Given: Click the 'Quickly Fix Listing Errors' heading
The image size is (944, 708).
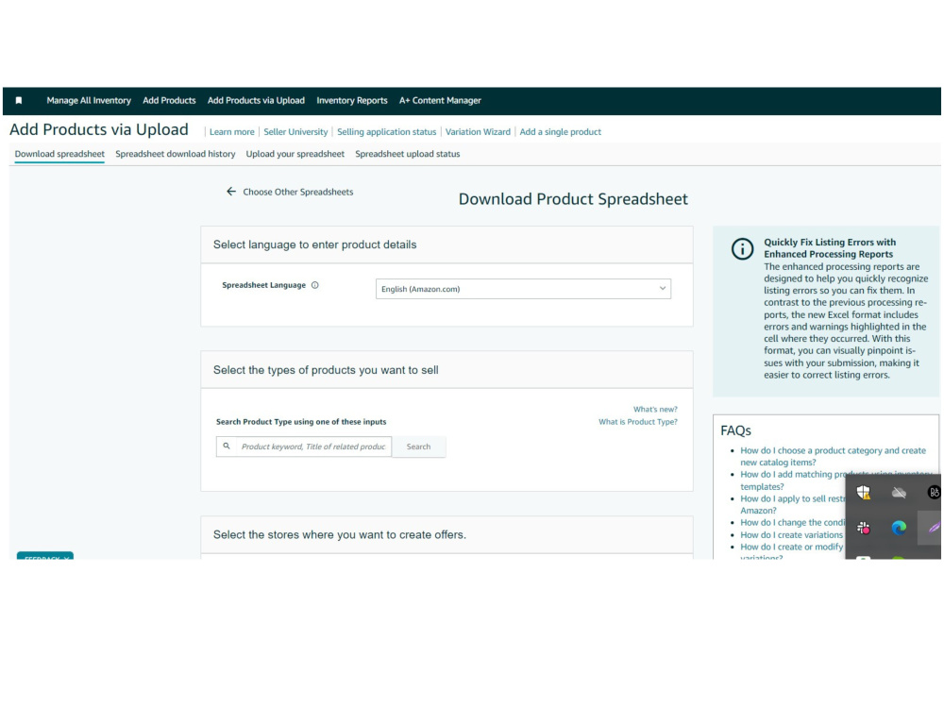Looking at the screenshot, I should pyautogui.click(x=830, y=248).
